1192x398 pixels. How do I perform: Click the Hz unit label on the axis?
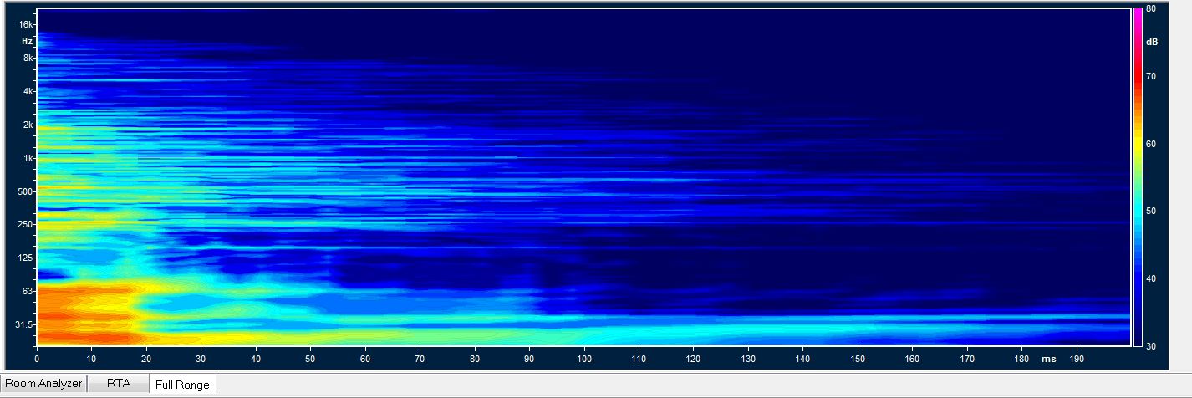point(27,41)
